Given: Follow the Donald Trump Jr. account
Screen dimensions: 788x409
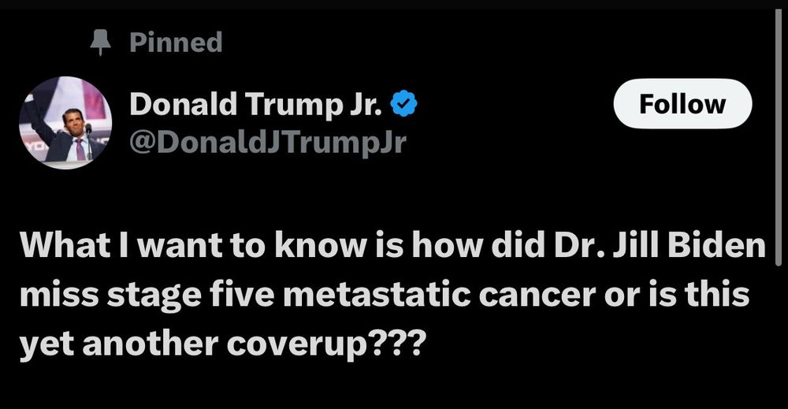Looking at the screenshot, I should coord(682,104).
